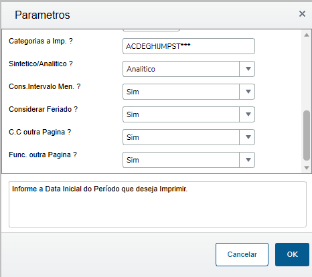
Task: Click the scrollbar down arrow
Action: click(307, 168)
